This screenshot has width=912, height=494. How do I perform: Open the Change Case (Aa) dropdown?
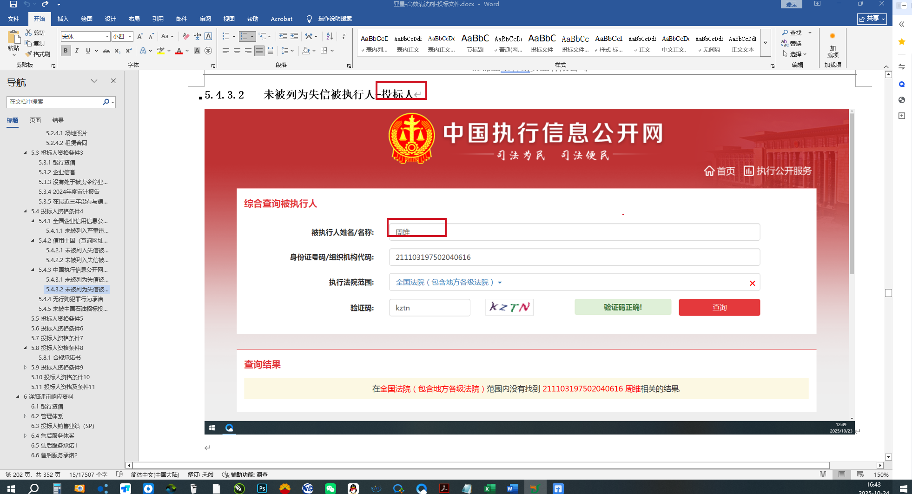pos(167,36)
